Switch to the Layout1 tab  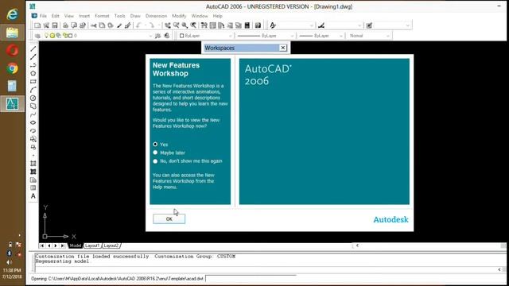pyautogui.click(x=92, y=245)
